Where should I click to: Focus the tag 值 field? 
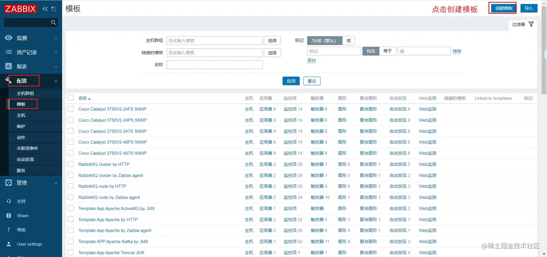[x=424, y=51]
